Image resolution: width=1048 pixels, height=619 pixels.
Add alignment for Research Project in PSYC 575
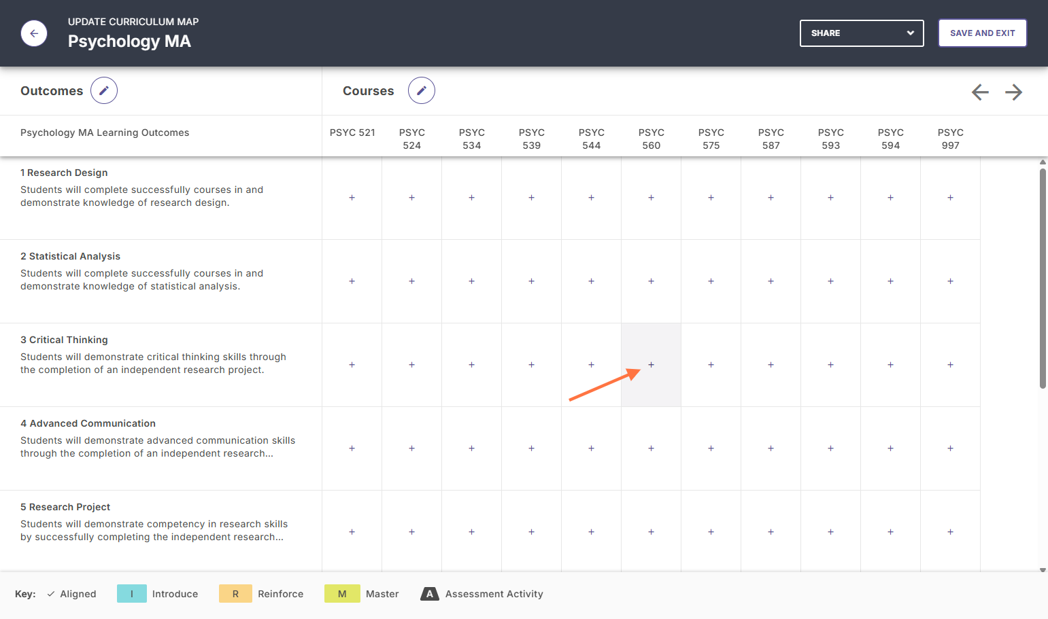pyautogui.click(x=711, y=532)
